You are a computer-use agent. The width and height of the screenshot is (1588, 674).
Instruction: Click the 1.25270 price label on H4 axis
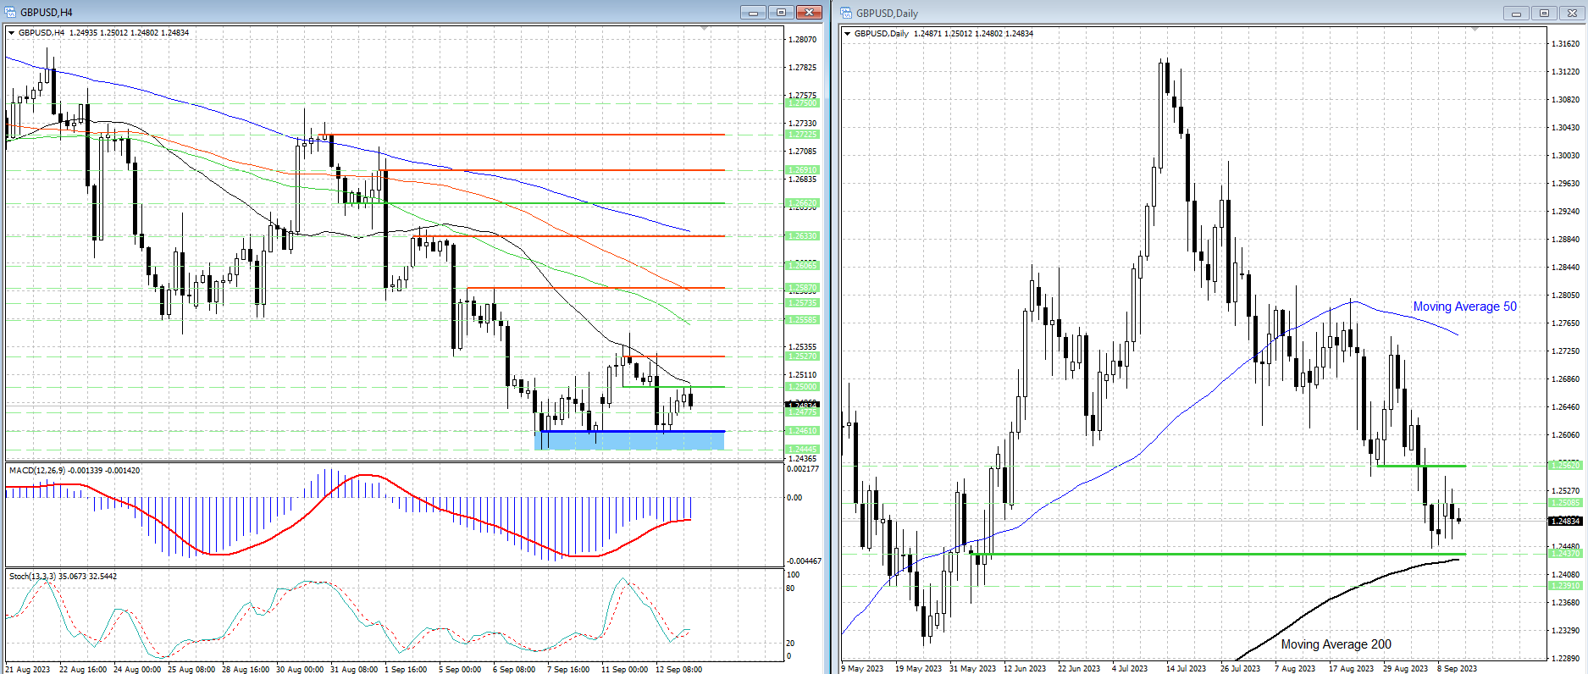pos(802,356)
